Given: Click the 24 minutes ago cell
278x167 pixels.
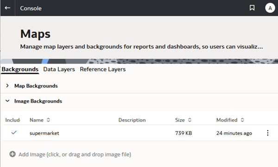Looking at the screenshot, I should (x=234, y=133).
